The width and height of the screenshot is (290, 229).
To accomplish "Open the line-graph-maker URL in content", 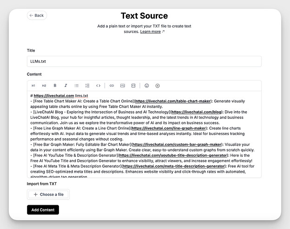I will pos(169,128).
